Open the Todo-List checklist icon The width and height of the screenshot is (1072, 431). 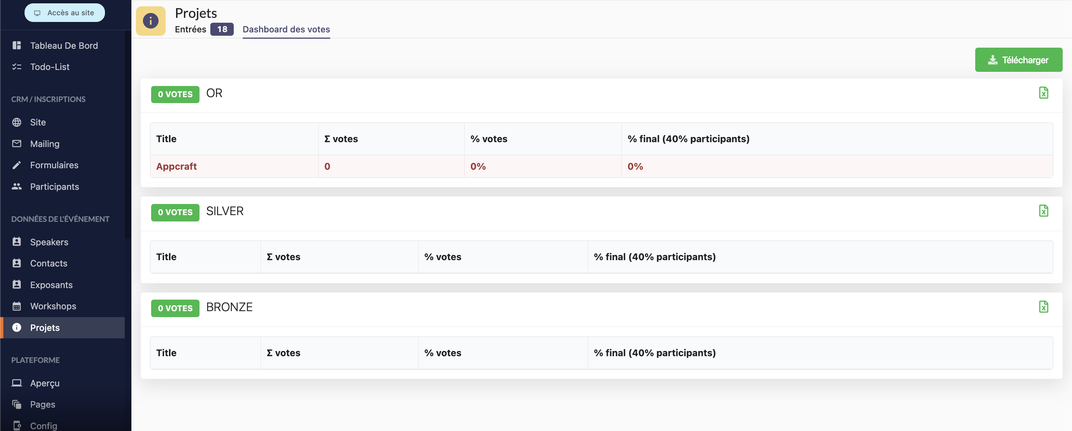point(17,67)
